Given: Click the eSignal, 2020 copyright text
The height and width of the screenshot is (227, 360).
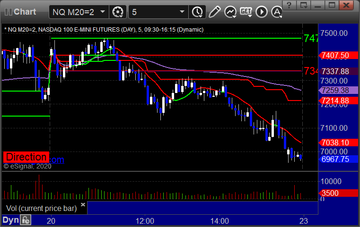Looking at the screenshot, I should pyautogui.click(x=27, y=166).
